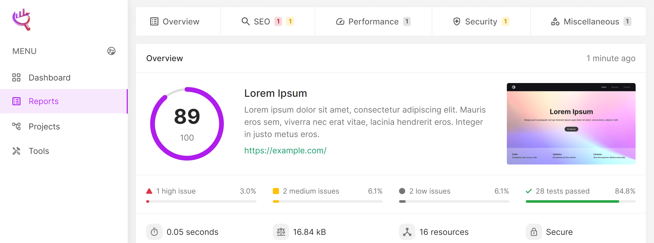654x243 pixels.
Task: Click the purple 89 score progress ring
Action: tap(187, 123)
